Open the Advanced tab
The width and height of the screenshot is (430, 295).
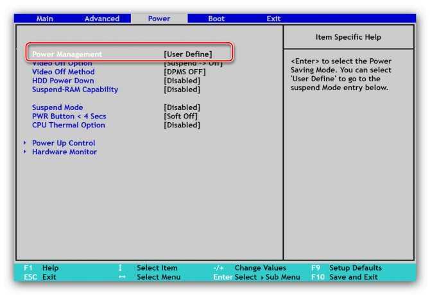pyautogui.click(x=102, y=19)
